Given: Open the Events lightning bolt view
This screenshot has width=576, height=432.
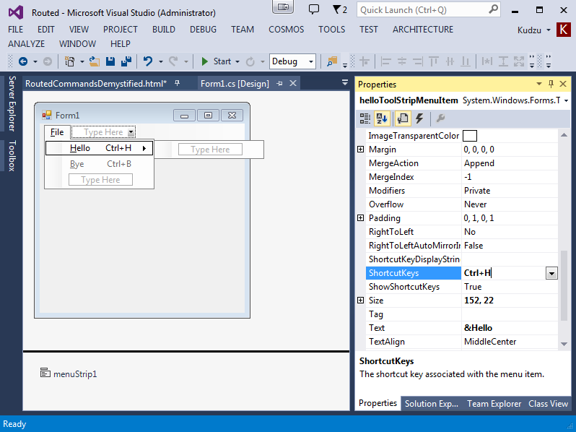Looking at the screenshot, I should click(419, 118).
